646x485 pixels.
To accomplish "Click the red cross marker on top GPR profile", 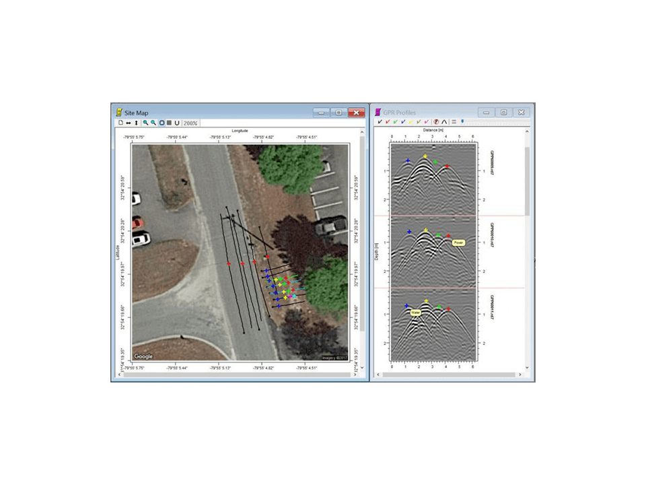I will point(447,166).
